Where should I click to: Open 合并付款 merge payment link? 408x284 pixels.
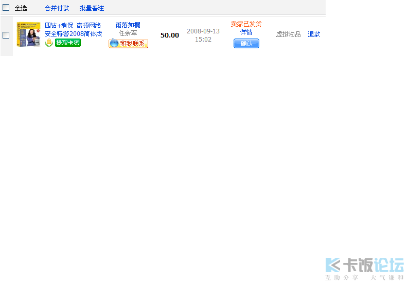(x=57, y=8)
